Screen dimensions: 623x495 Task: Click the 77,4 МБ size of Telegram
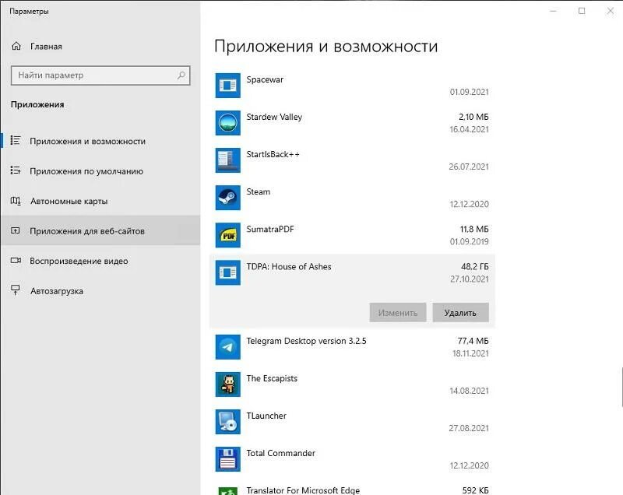(x=473, y=341)
